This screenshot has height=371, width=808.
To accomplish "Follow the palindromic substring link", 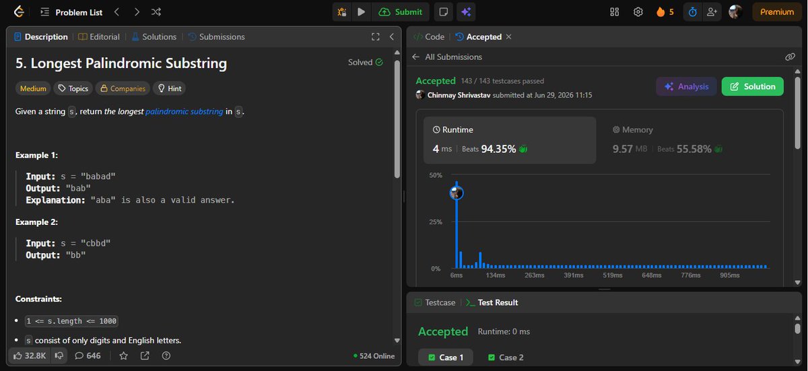I will [x=184, y=111].
